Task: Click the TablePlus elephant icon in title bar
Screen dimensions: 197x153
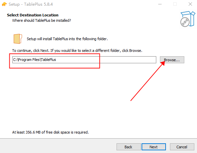Action: pos(4,4)
